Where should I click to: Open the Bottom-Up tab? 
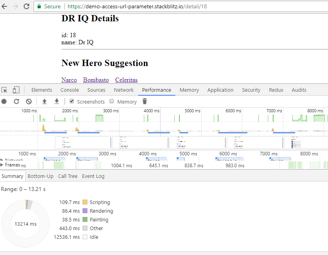point(40,176)
